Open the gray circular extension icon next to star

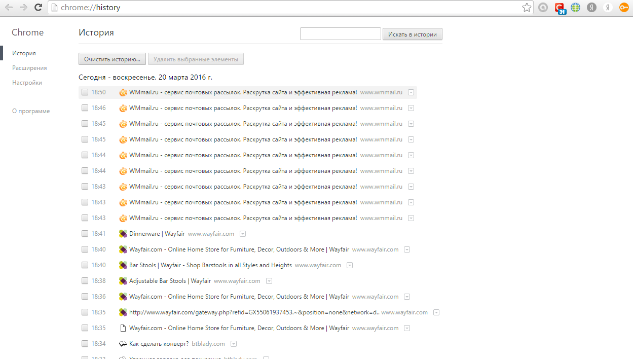543,8
